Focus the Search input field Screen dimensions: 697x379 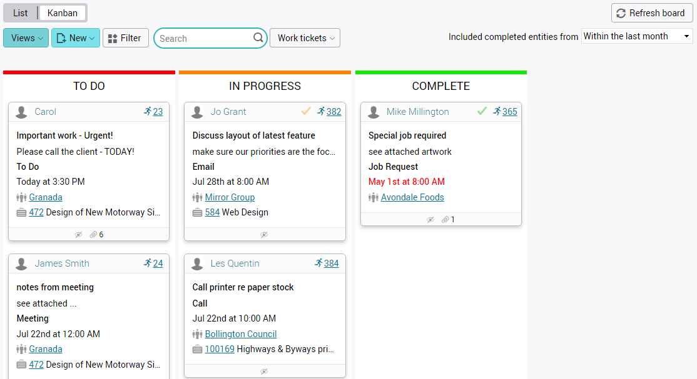[x=203, y=38]
